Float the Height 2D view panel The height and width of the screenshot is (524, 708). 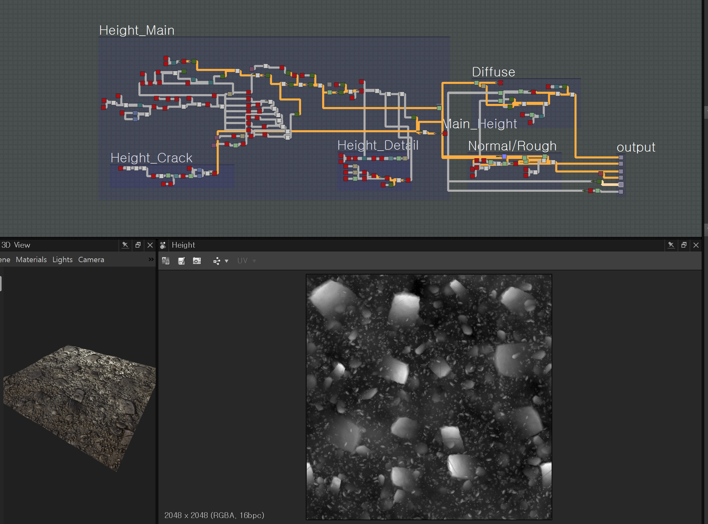coord(684,245)
